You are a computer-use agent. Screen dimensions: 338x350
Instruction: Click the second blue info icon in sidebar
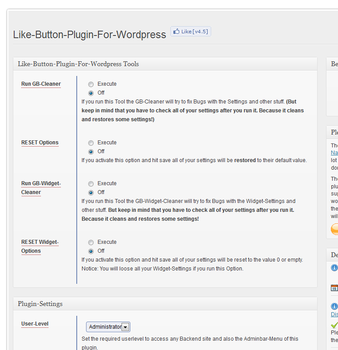point(334,306)
